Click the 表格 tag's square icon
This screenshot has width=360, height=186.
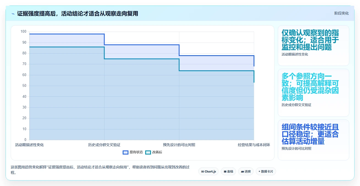(x=225, y=171)
